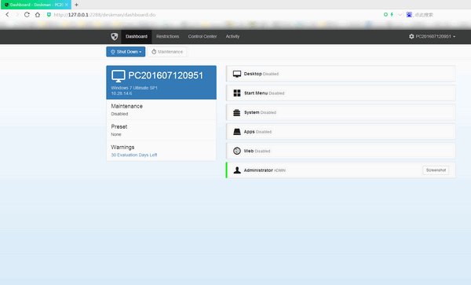Click the Maintenance button
This screenshot has width=471, height=285.
[x=167, y=52]
